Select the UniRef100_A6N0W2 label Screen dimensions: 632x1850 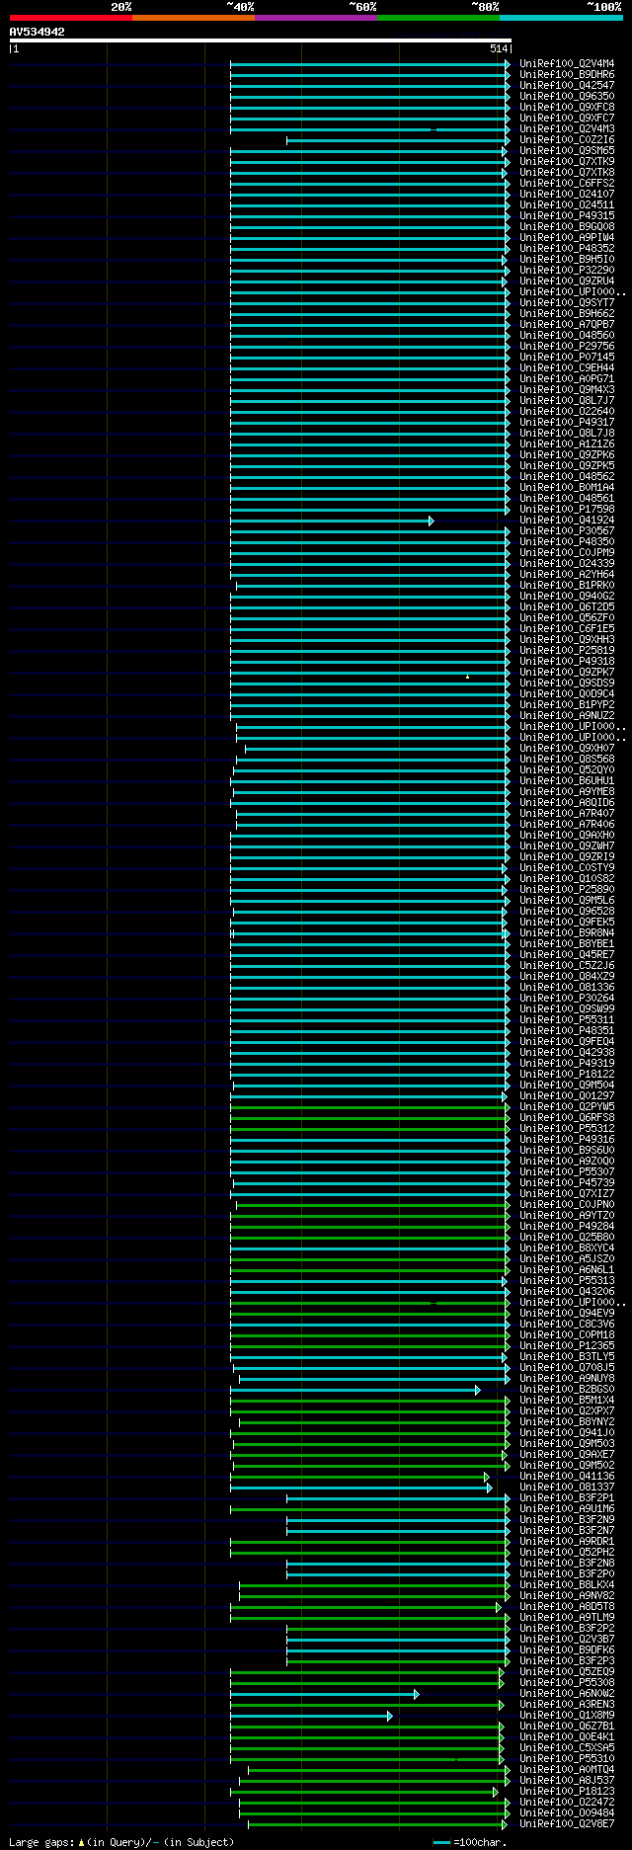[x=567, y=1694]
